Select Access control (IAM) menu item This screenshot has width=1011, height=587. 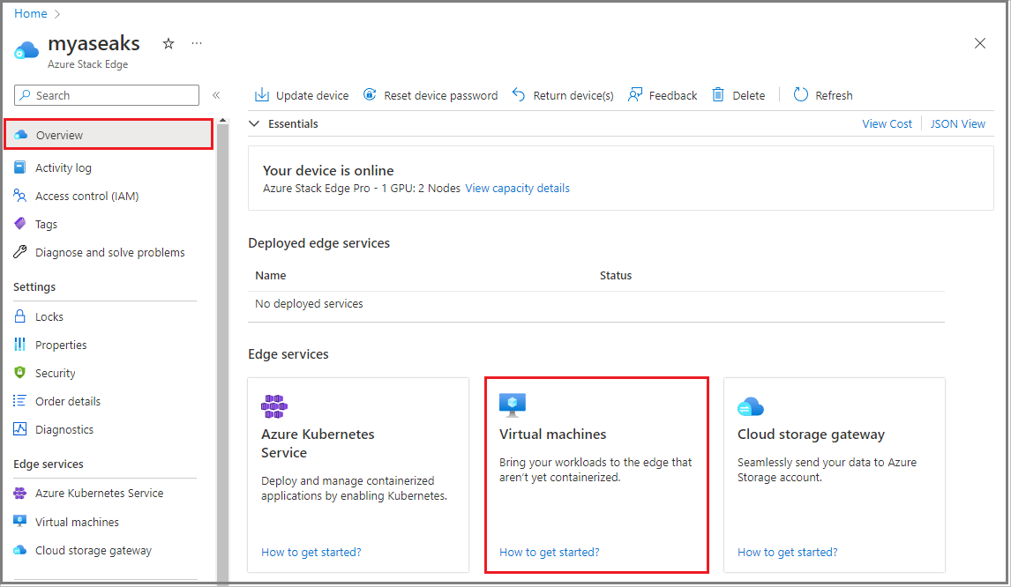click(86, 197)
